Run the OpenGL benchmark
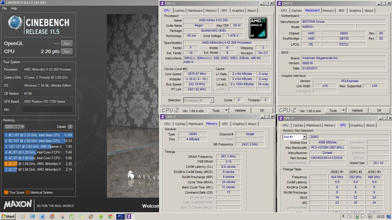The width and height of the screenshot is (392, 220). [x=67, y=44]
